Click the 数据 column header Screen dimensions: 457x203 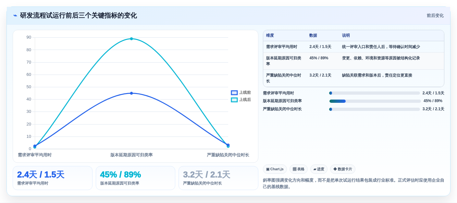click(x=313, y=36)
